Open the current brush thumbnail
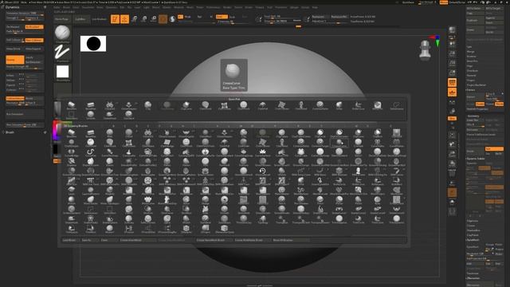This screenshot has width=510, height=287. [62, 34]
